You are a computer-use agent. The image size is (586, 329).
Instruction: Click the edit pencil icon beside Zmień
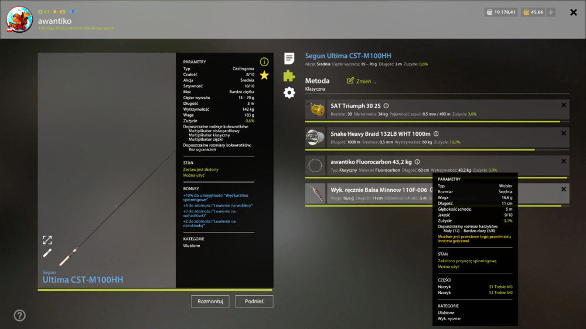point(350,81)
